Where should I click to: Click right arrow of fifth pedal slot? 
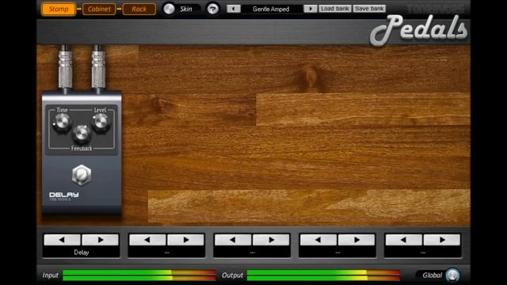click(442, 240)
